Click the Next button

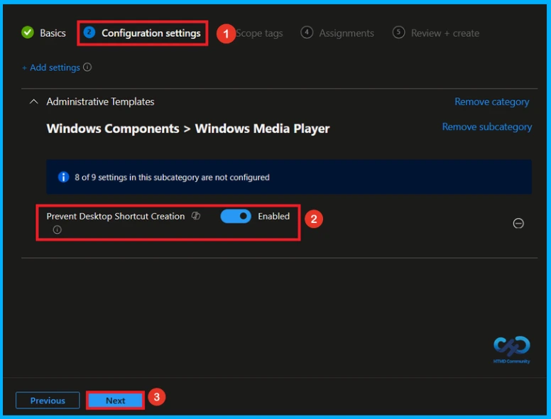(115, 401)
